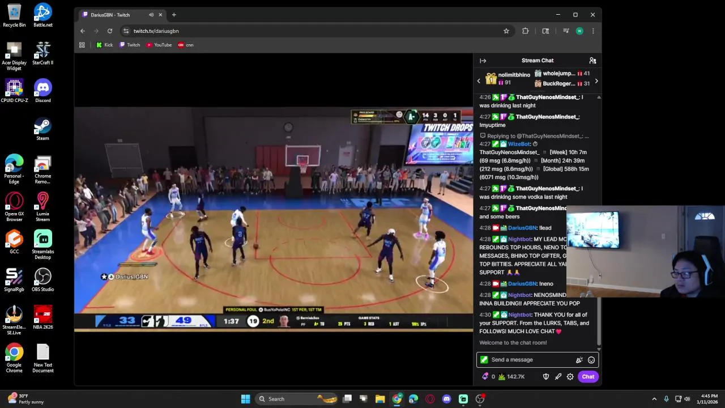Show hidden system tray icons
The image size is (725, 408).
tap(654, 399)
